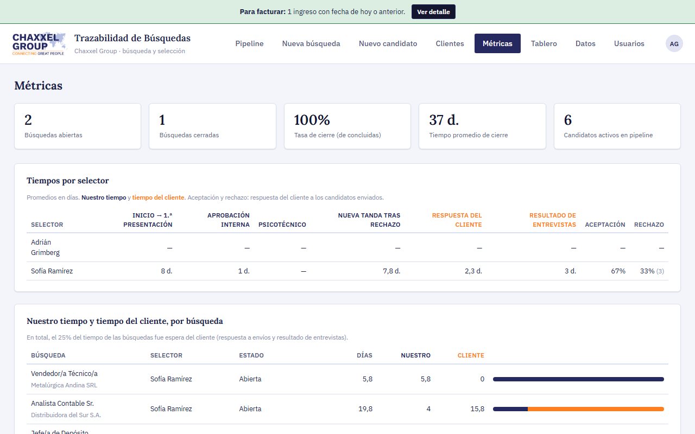Click the Analista Contable Sr. time bar
The height and width of the screenshot is (434, 695).
click(x=578, y=409)
